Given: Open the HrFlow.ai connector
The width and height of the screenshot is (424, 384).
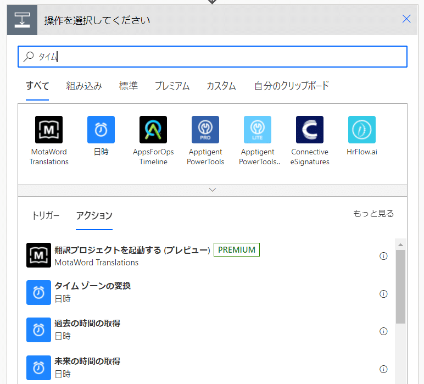Looking at the screenshot, I should click(362, 130).
